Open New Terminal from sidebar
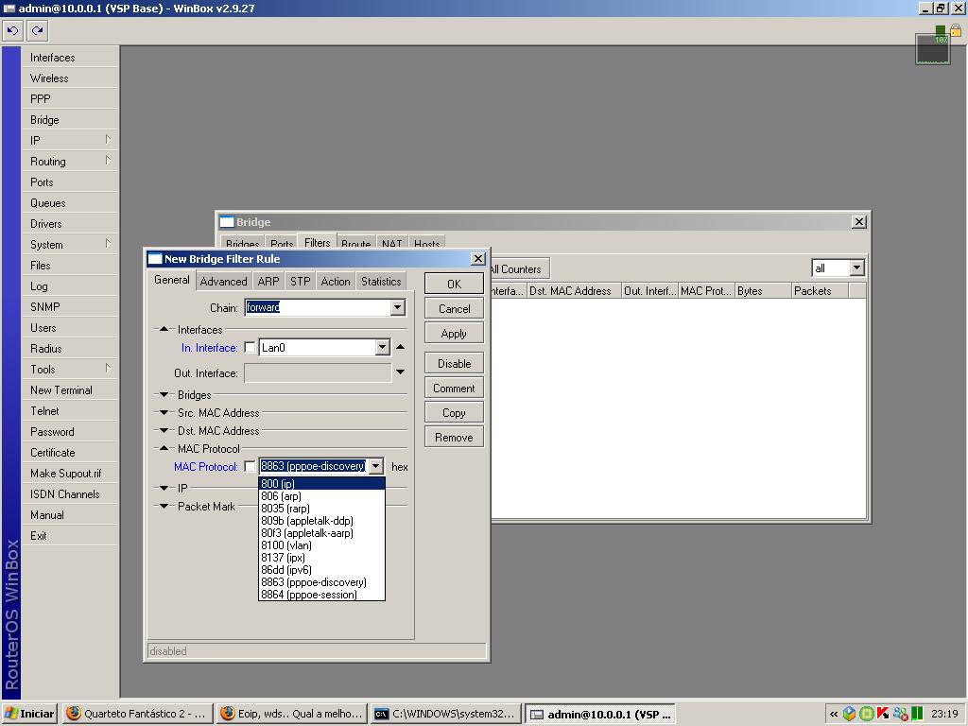 click(70, 390)
